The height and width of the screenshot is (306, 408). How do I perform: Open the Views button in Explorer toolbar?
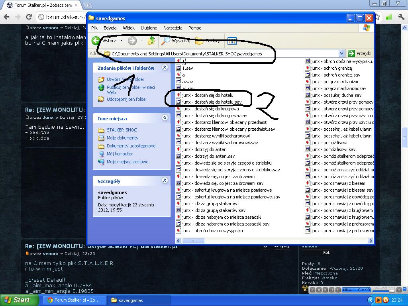click(x=232, y=41)
